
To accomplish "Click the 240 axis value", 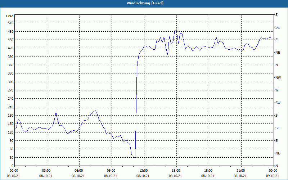I will 11,98.
